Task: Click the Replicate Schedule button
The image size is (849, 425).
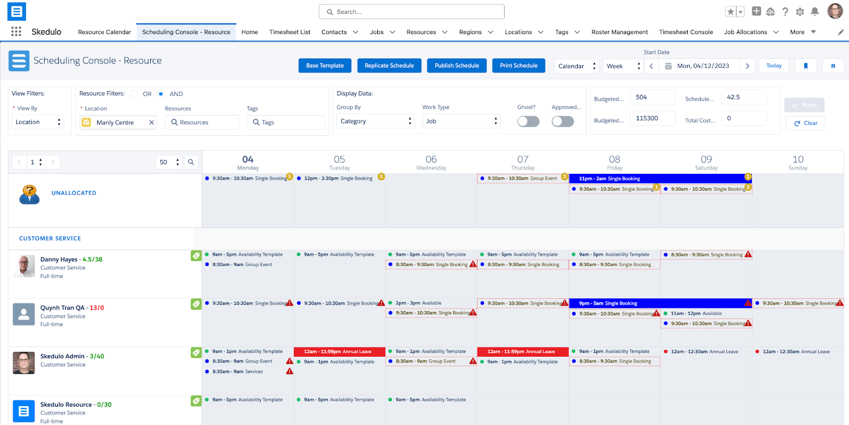Action: coord(389,66)
